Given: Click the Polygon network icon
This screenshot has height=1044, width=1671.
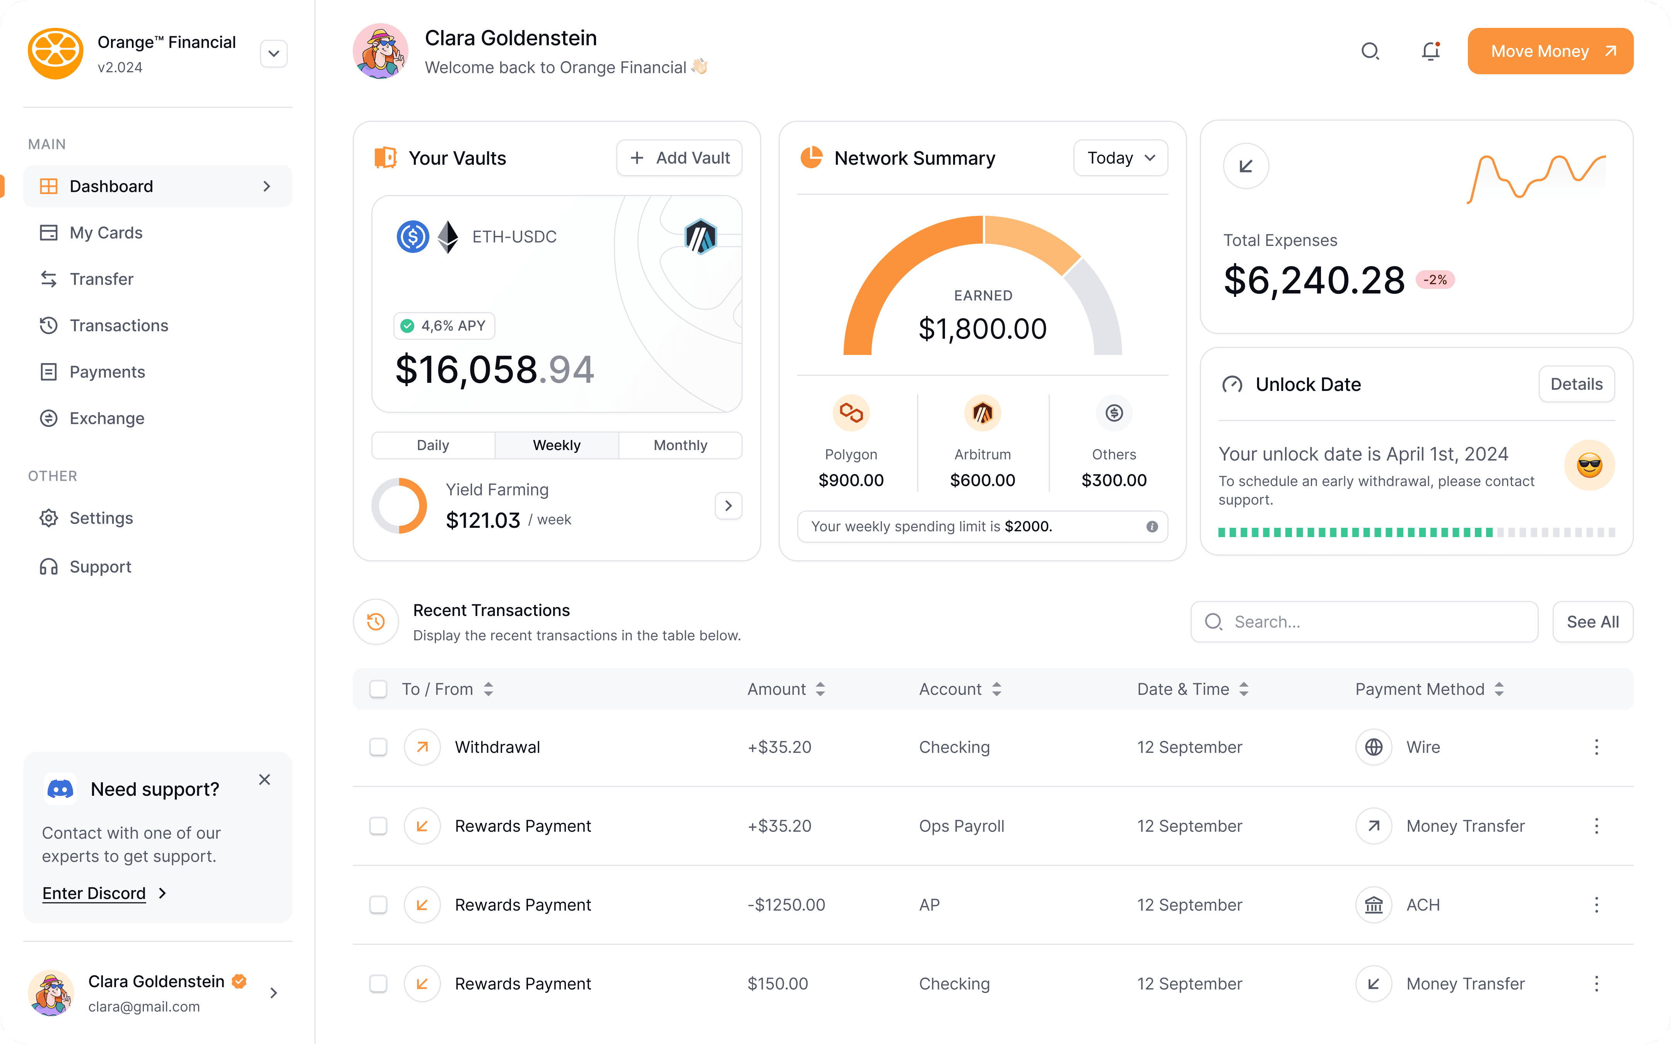Looking at the screenshot, I should (851, 414).
